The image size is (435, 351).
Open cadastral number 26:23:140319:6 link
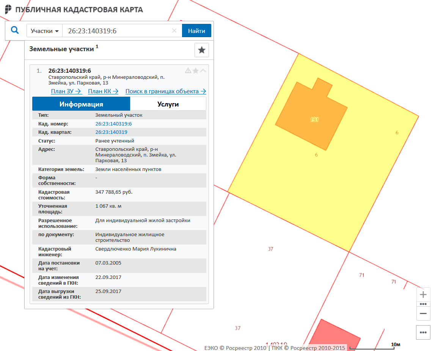113,124
